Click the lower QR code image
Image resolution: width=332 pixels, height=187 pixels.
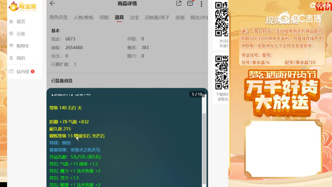(x=222, y=72)
